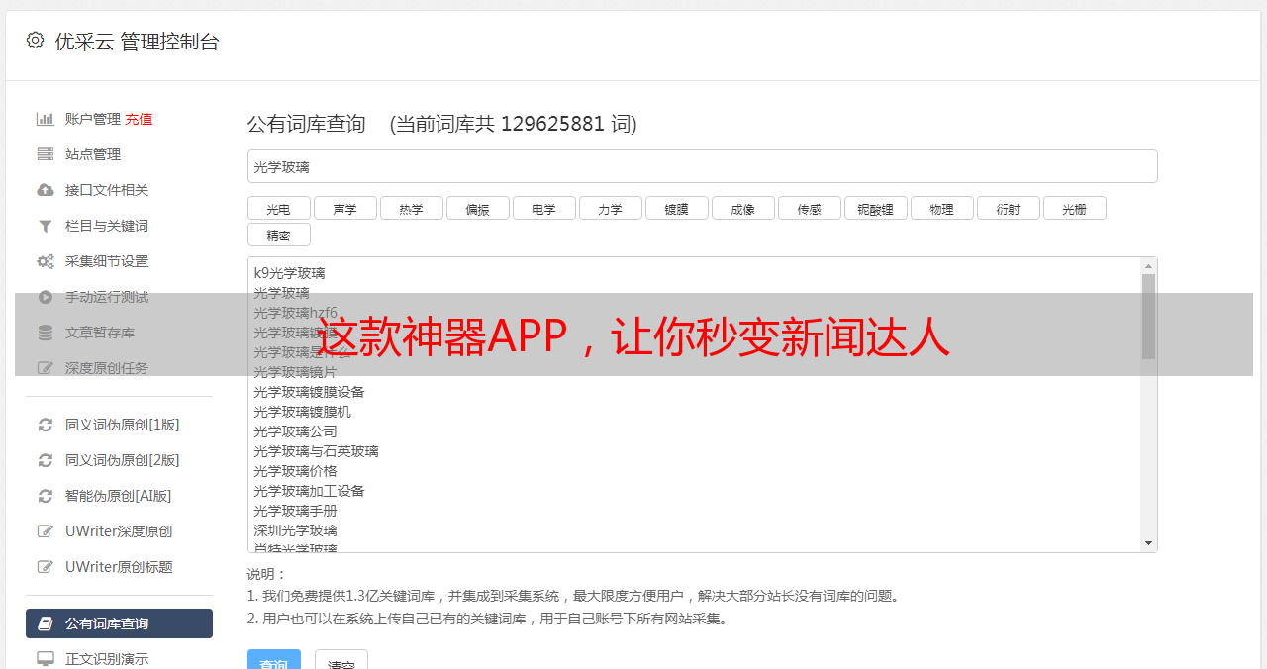Screen dimensions: 1267x669
Task: Select 光学玻璃与石英玻璃 in the results list
Action: 316,451
